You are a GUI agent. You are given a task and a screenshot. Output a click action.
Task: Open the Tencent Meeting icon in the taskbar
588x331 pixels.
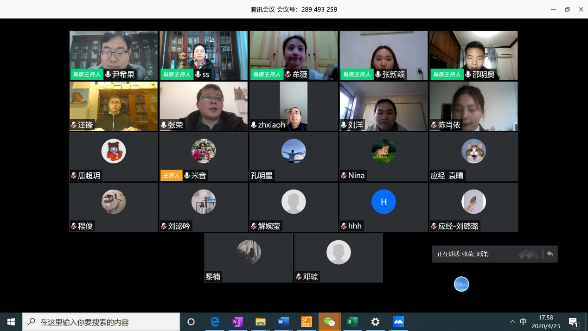pos(398,322)
